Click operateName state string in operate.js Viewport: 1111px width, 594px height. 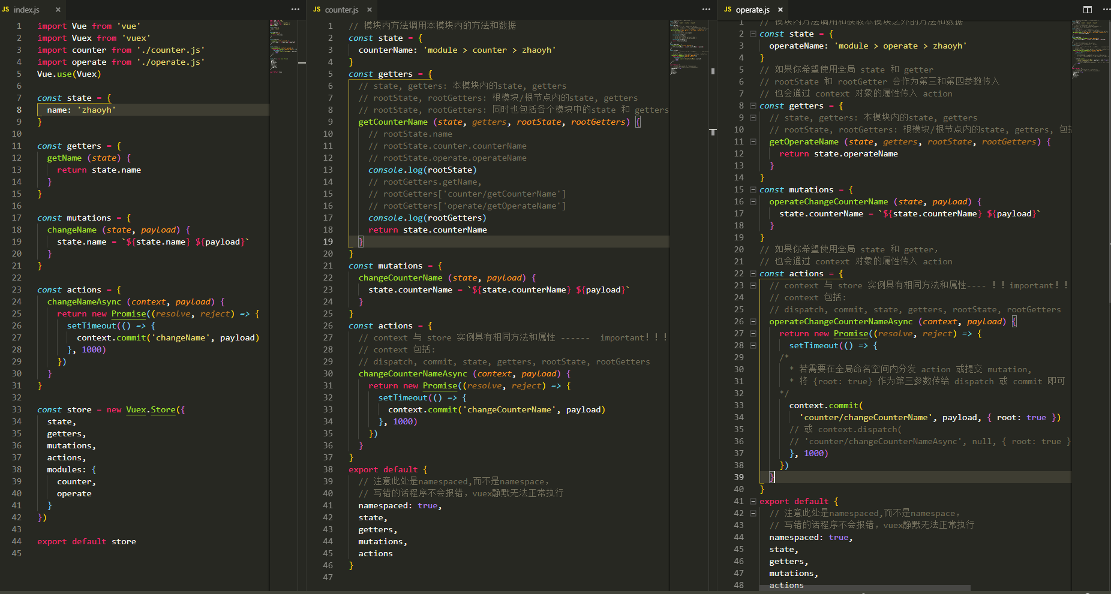click(x=900, y=46)
